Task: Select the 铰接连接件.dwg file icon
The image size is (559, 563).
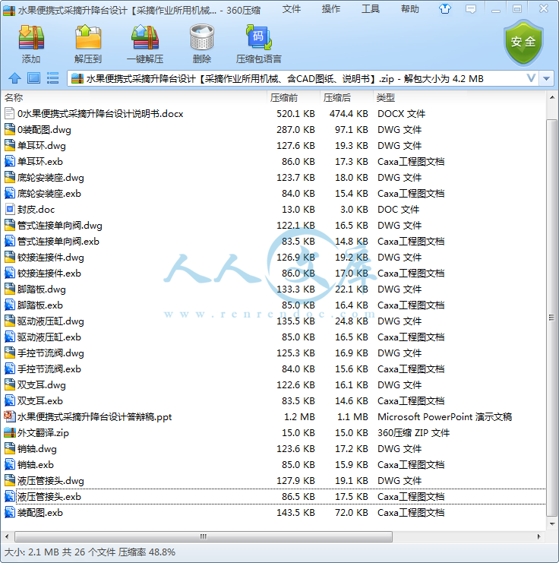Action: 10,257
